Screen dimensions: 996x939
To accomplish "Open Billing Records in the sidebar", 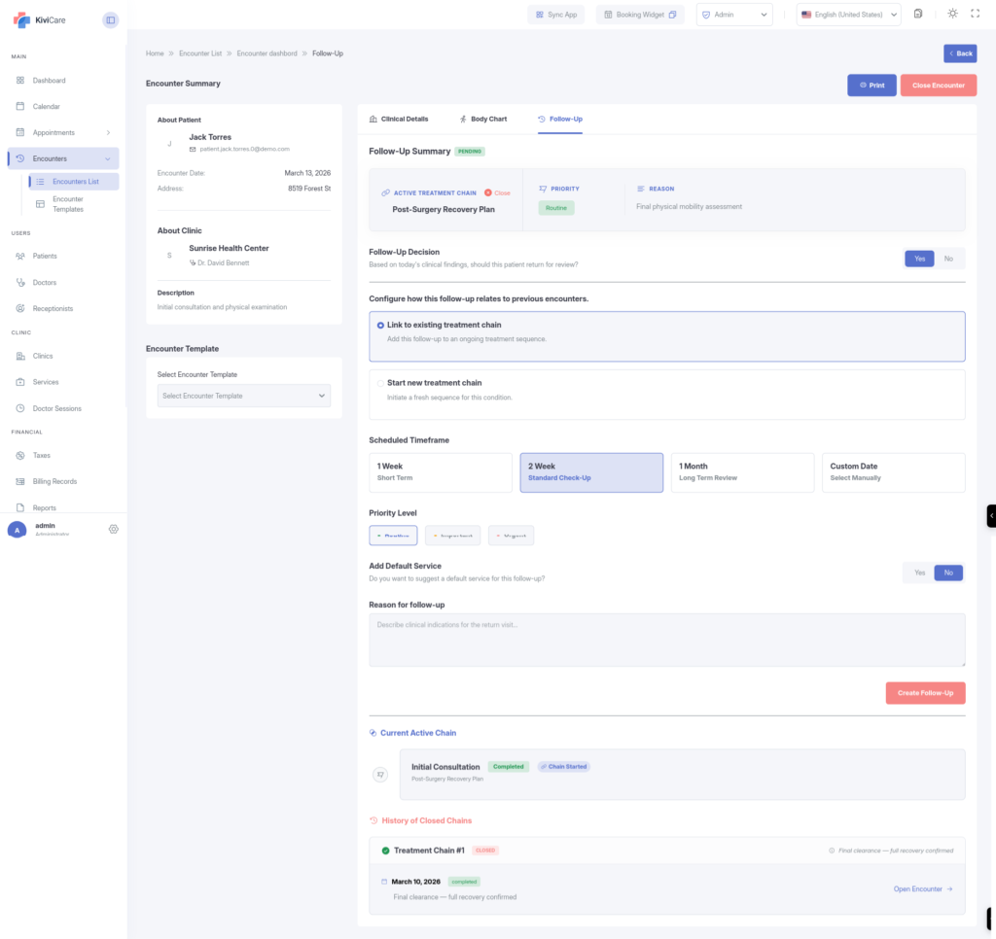I will click(54, 482).
